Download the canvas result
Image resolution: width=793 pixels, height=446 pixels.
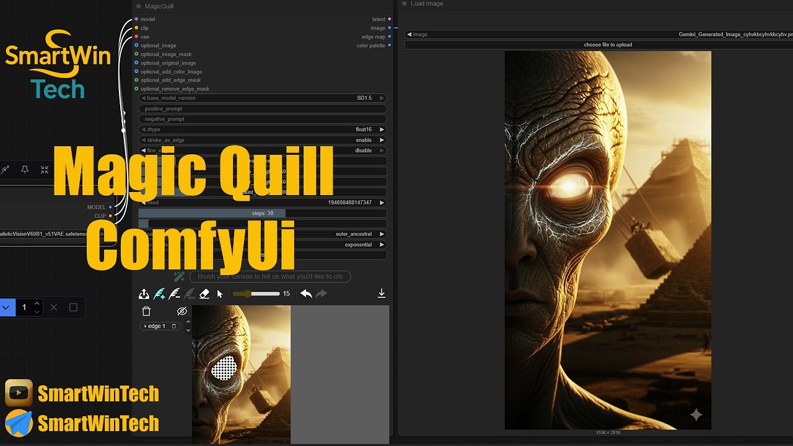382,294
